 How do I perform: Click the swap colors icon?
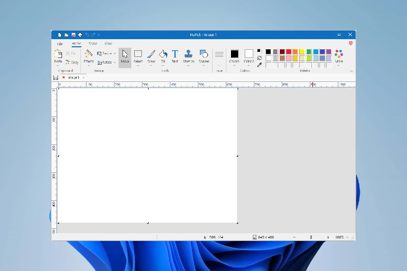click(x=259, y=58)
